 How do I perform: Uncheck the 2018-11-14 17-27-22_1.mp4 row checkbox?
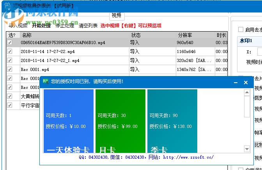tap(10, 60)
